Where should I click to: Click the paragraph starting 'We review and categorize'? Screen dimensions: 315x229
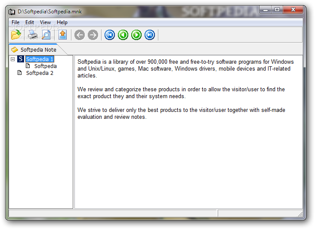pos(181,93)
